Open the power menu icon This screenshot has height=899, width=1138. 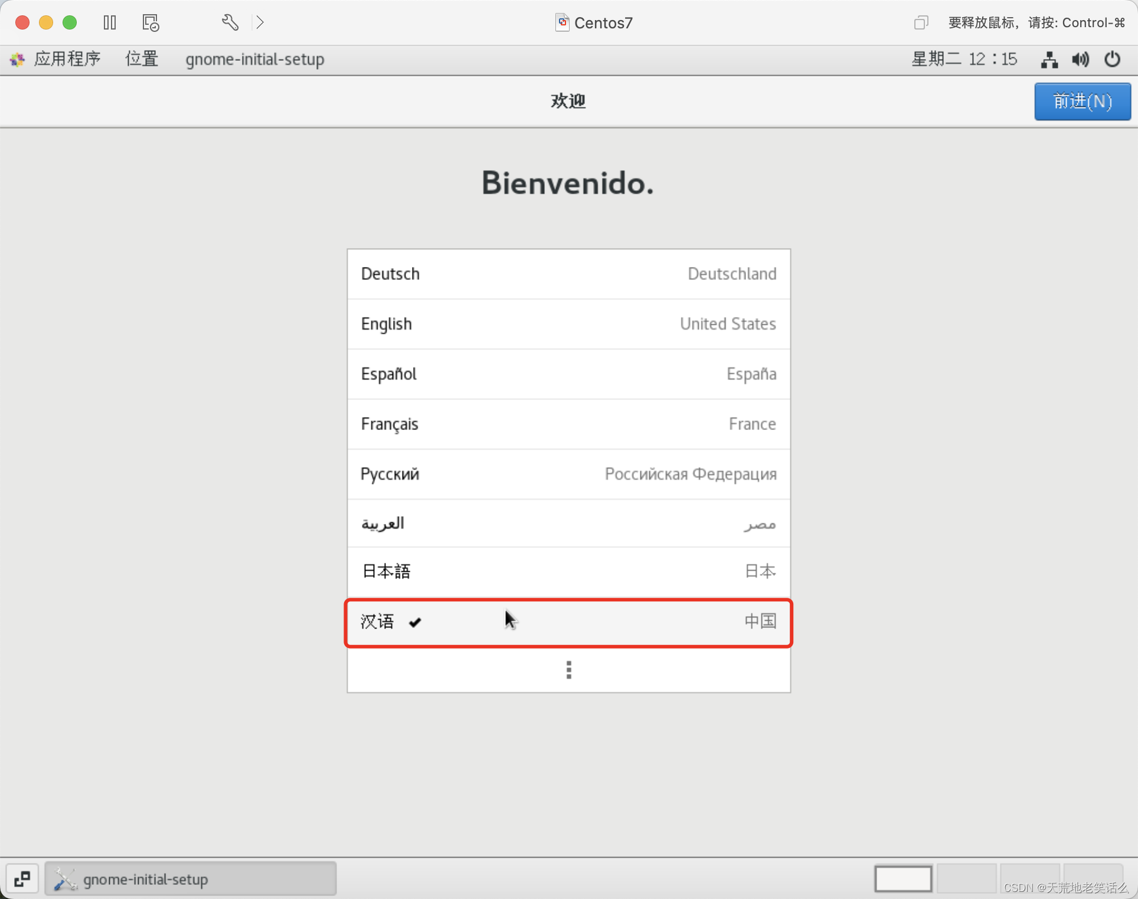click(x=1112, y=59)
